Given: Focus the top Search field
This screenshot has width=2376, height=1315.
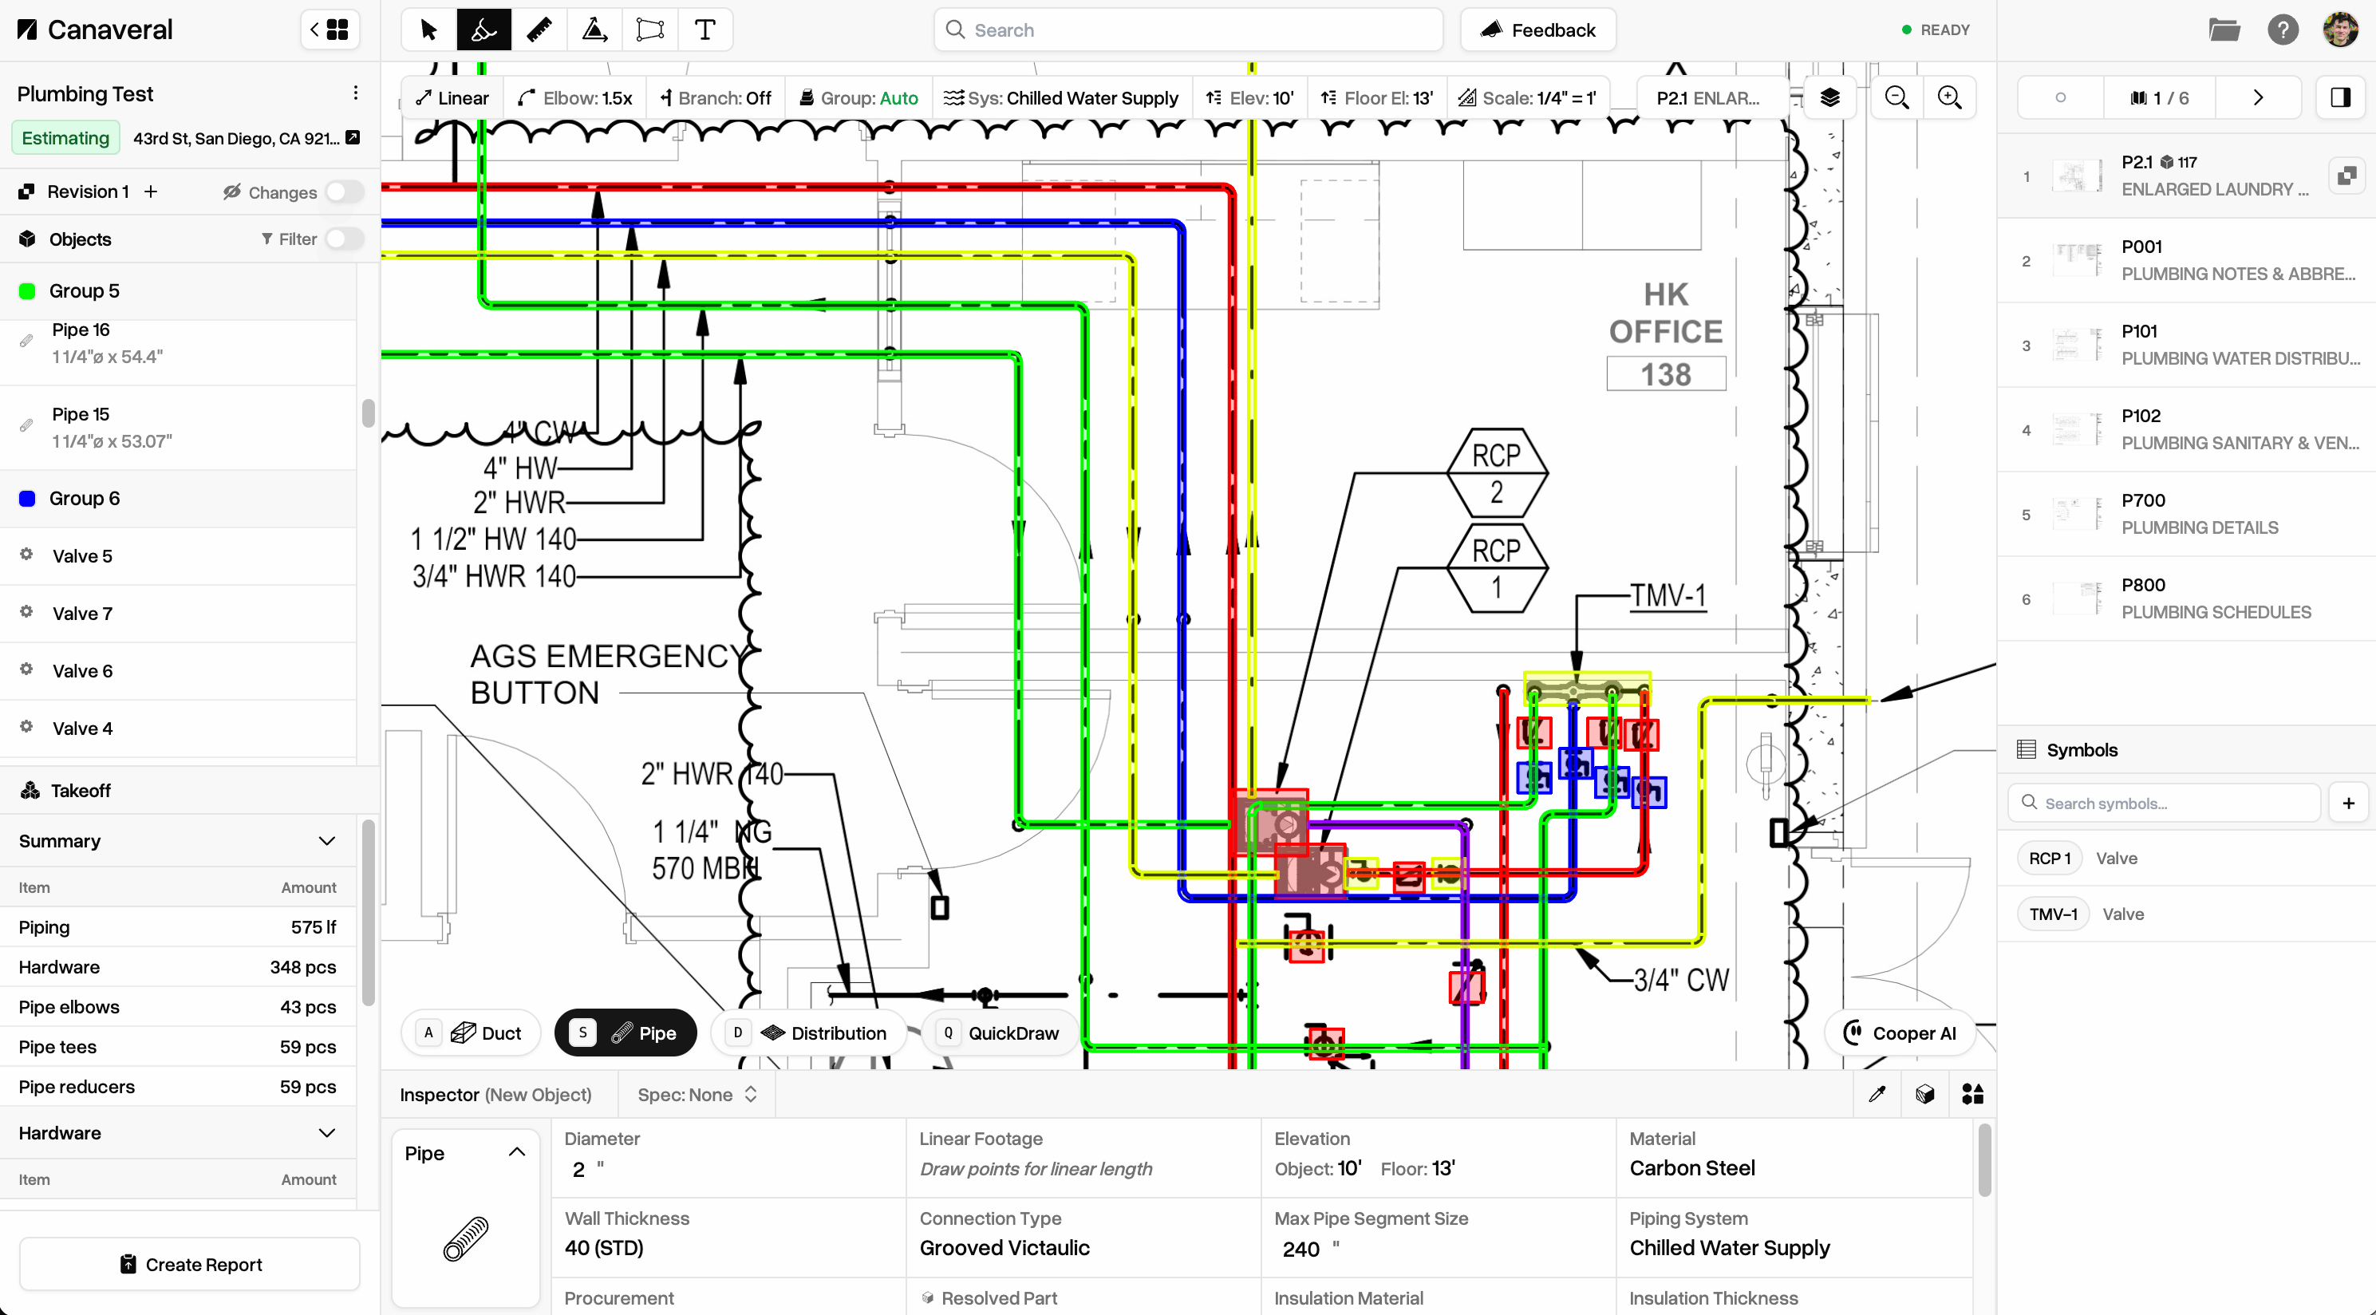Looking at the screenshot, I should click(1188, 30).
